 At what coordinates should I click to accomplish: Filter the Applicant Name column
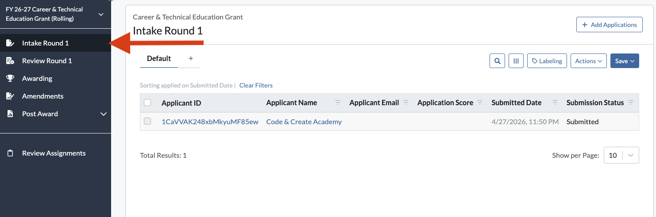pyautogui.click(x=338, y=103)
